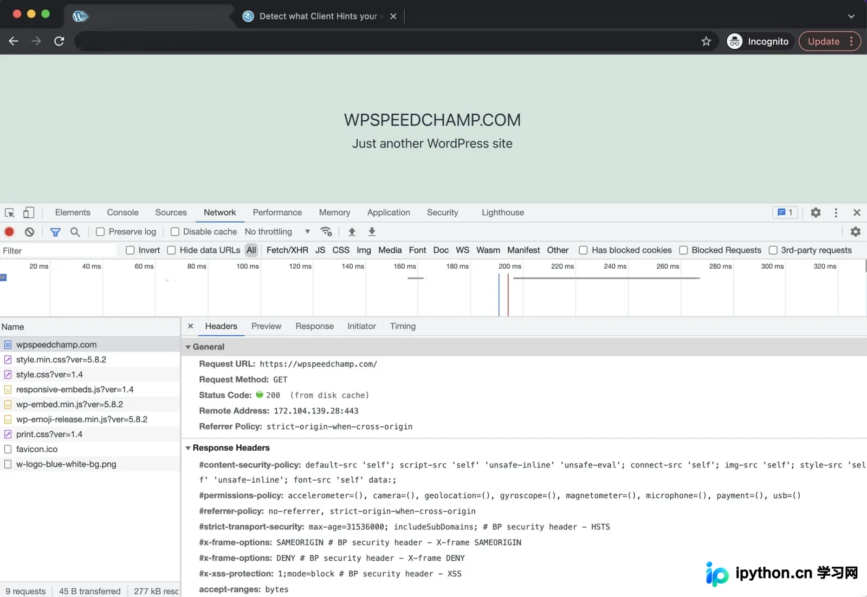Select wp-embed.min.js?ver=5.8.2 request

(x=90, y=405)
